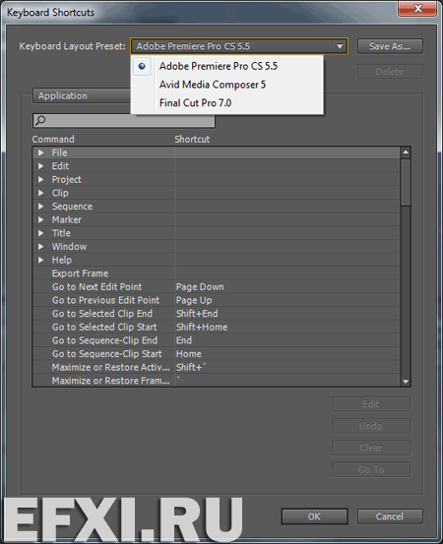The width and height of the screenshot is (443, 544).
Task: Click the Page Up shortcut cell
Action: tap(287, 300)
